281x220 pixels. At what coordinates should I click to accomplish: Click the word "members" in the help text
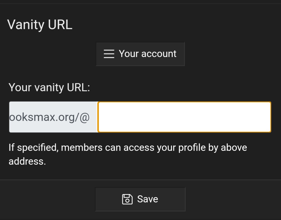tap(82, 147)
